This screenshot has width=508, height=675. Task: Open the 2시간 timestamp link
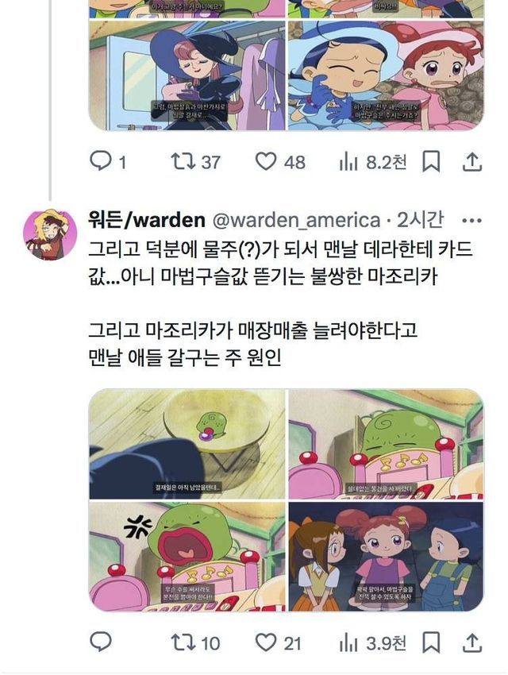(x=420, y=220)
